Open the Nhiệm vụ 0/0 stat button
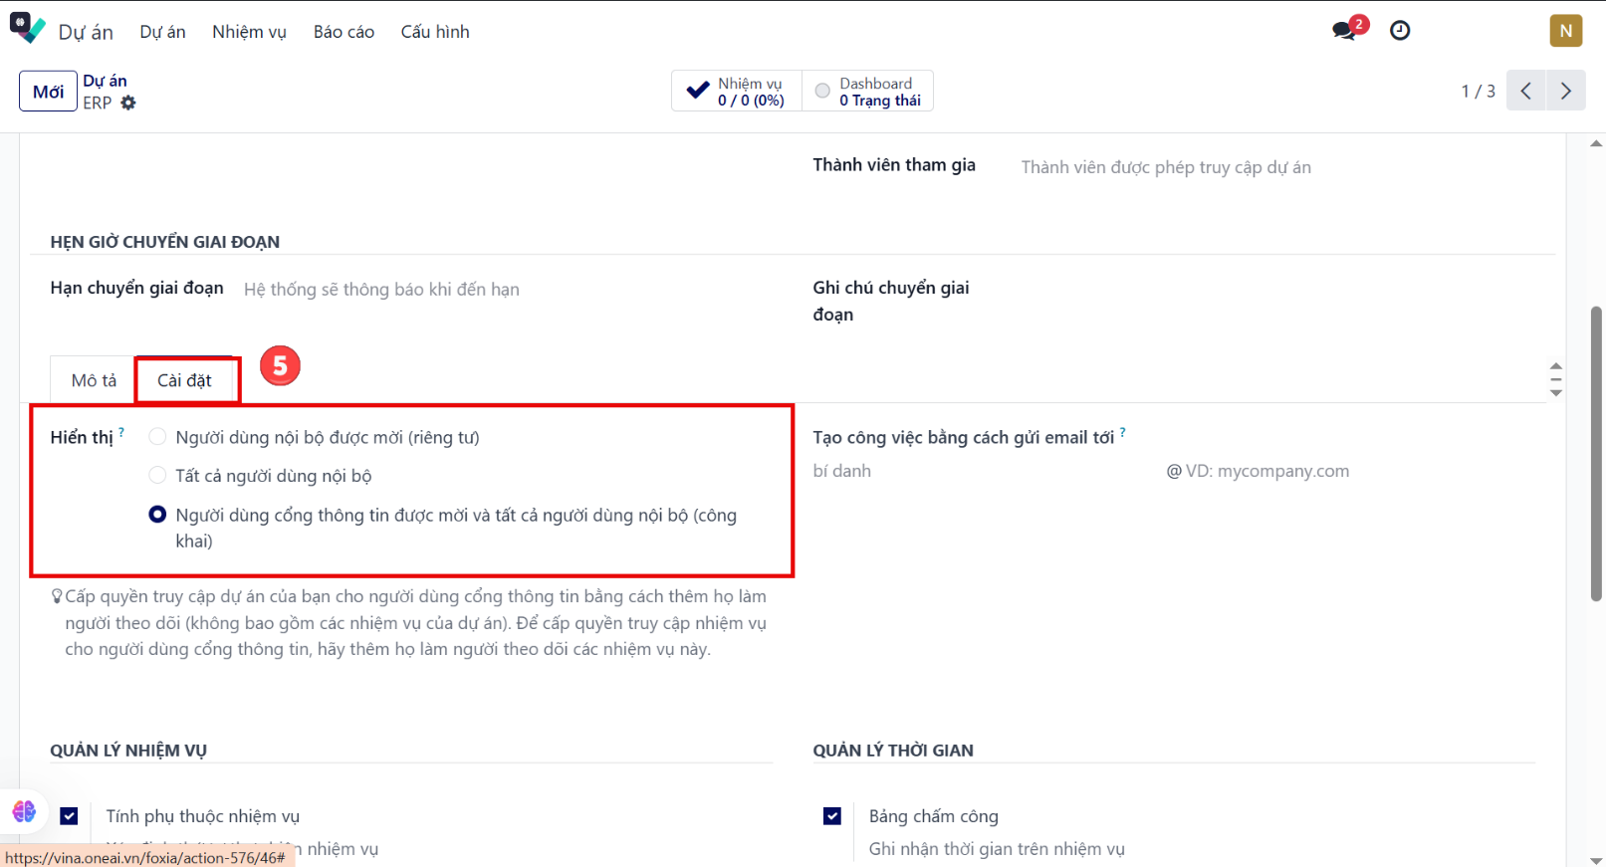 point(737,92)
